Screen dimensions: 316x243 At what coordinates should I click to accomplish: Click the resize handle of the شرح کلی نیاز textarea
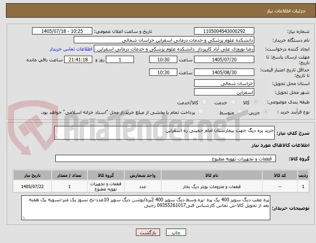click(x=57, y=137)
